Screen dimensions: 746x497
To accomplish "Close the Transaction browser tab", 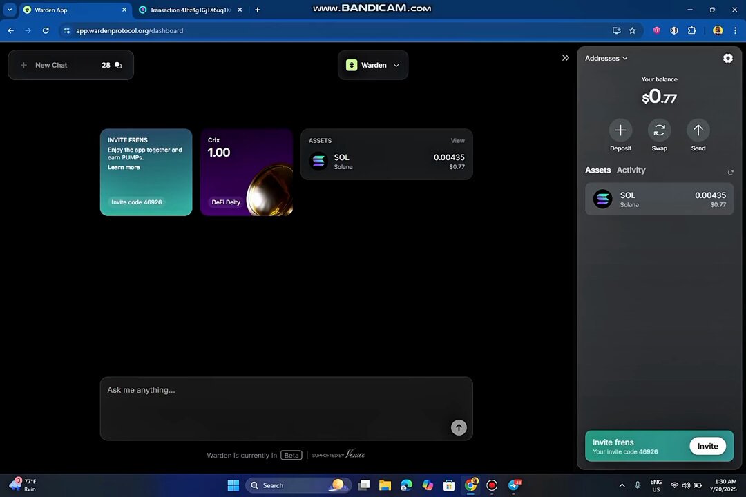I will click(x=240, y=10).
